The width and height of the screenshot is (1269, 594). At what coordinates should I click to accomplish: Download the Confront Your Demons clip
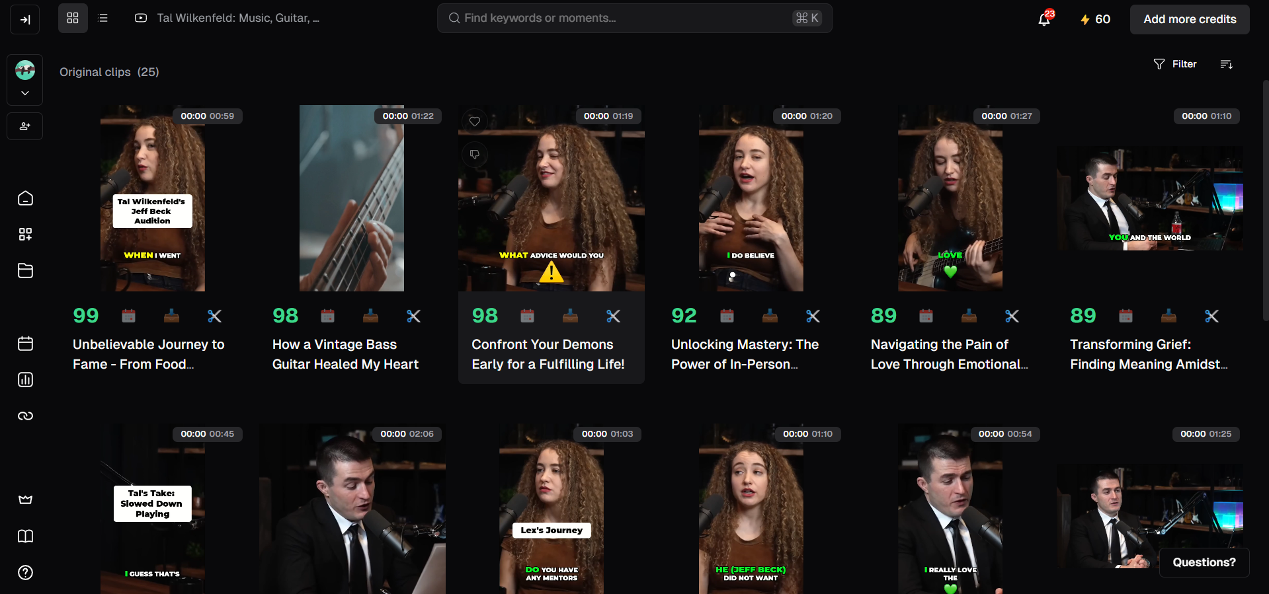pyautogui.click(x=571, y=316)
